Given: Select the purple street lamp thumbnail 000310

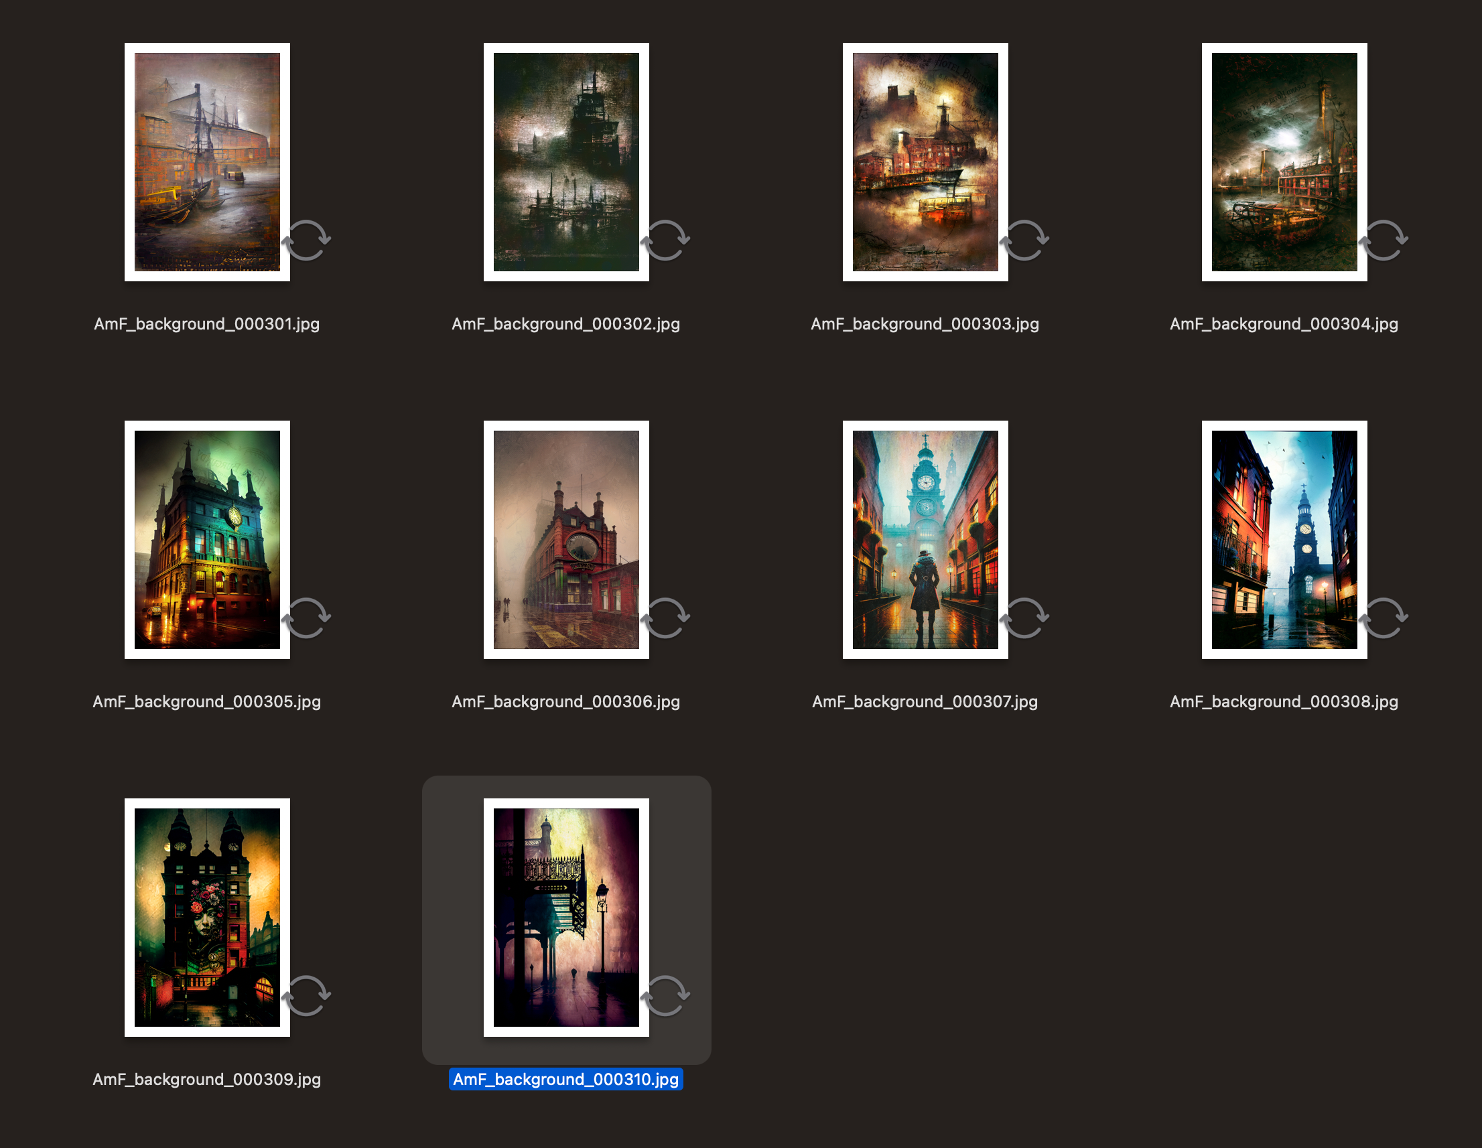Looking at the screenshot, I should [x=566, y=917].
